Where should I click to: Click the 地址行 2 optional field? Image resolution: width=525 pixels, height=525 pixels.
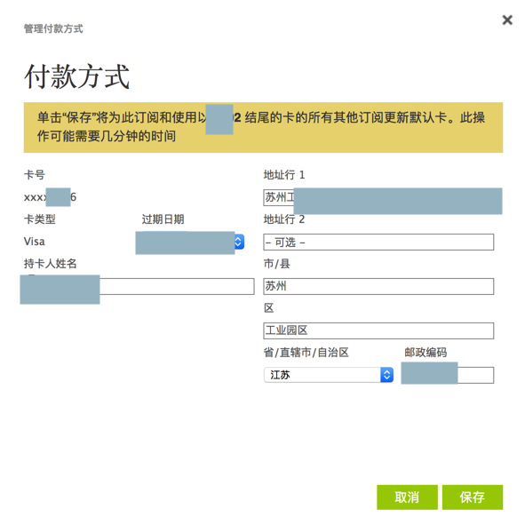378,243
